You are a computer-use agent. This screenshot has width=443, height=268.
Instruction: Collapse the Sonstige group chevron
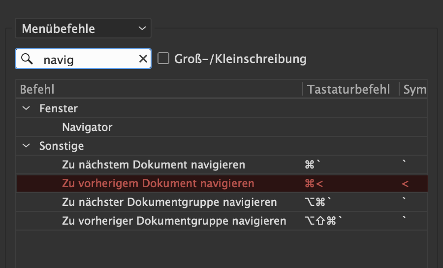[x=26, y=146]
